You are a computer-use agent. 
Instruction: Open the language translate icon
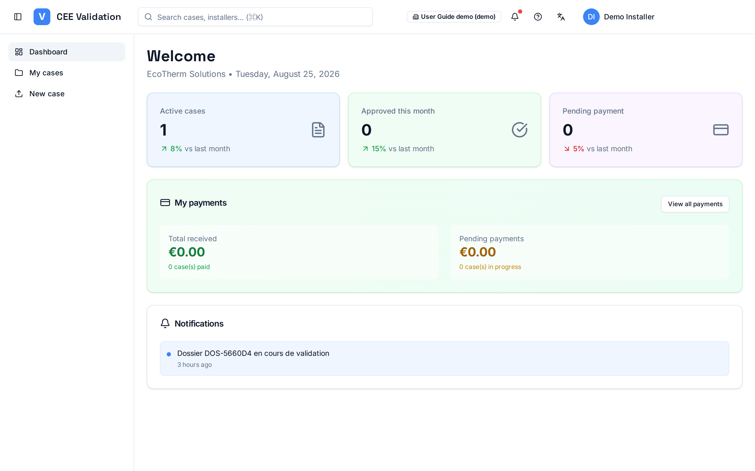[561, 17]
